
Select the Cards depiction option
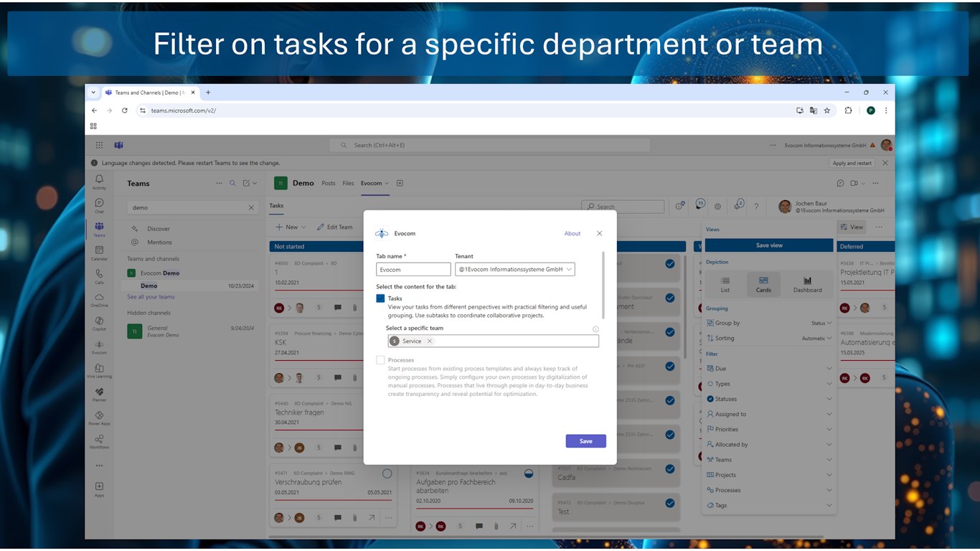[763, 284]
